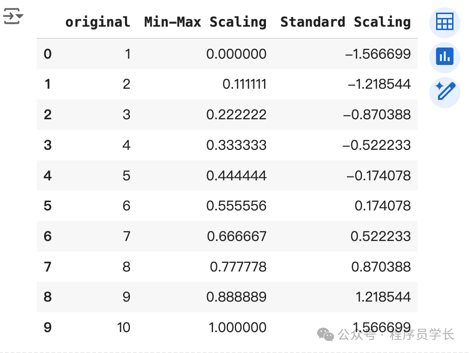Click the cell showing 0.111111
The image size is (469, 353).
[244, 84]
